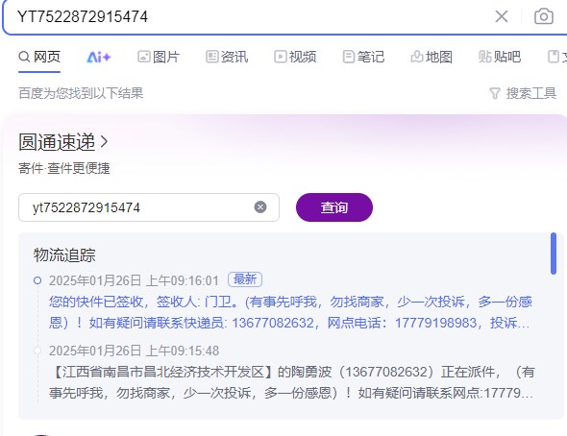Clear the tracking number field

(260, 207)
